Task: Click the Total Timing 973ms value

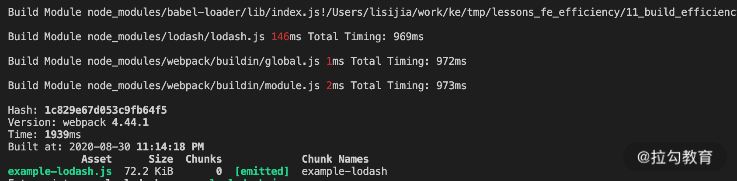Action: click(x=451, y=86)
